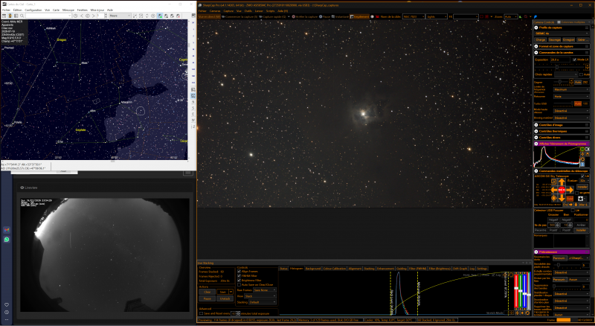Toggle Mode LX exposure checkbox

[x=574, y=60]
